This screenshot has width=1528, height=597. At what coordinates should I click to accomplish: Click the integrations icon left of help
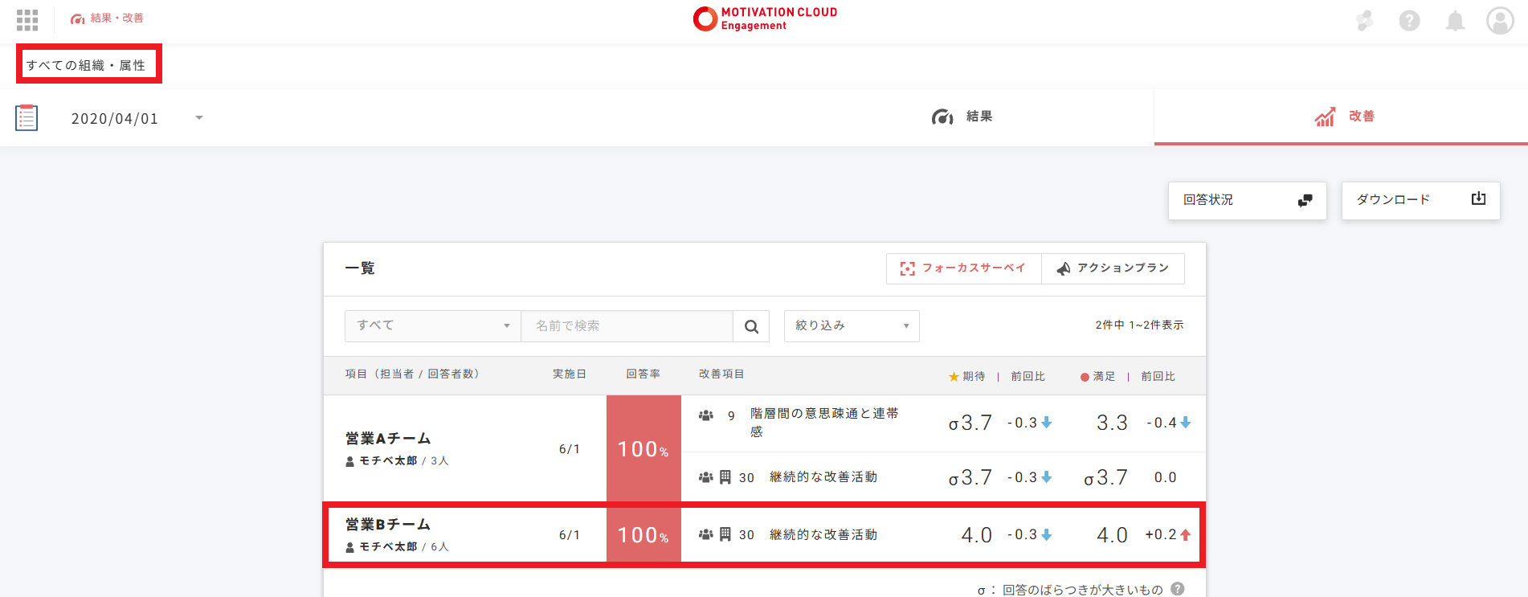(1364, 21)
